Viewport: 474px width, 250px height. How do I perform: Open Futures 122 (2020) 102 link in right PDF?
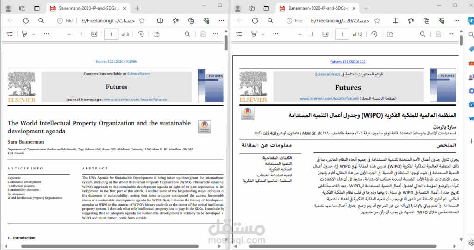click(348, 62)
